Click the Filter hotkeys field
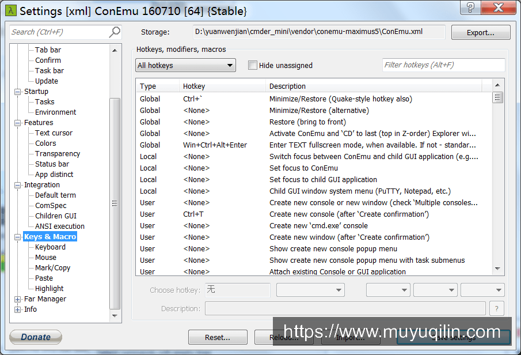Image resolution: width=521 pixels, height=355 pixels. click(444, 65)
